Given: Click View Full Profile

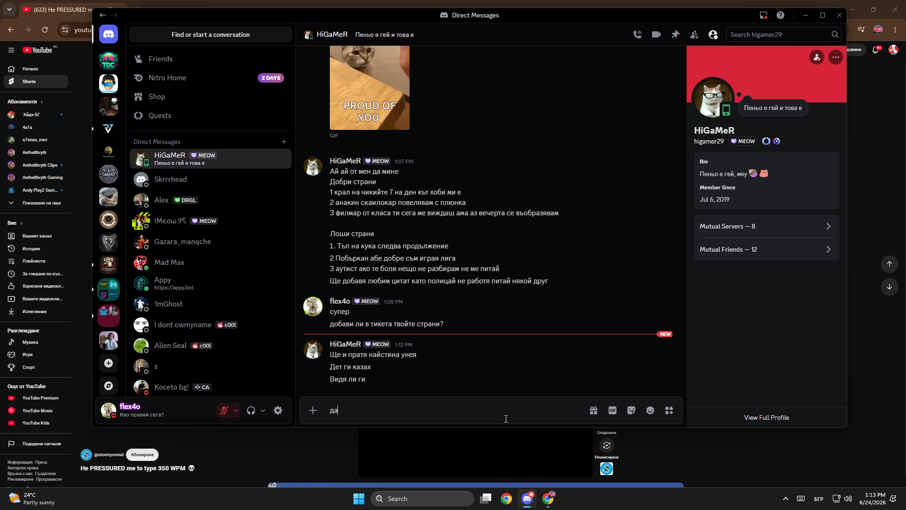Looking at the screenshot, I should coord(766,417).
